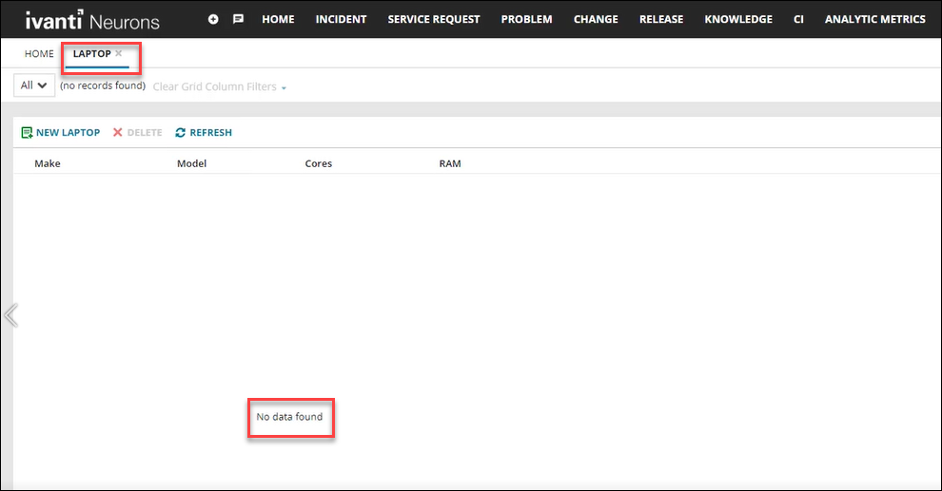This screenshot has height=491, width=942.
Task: Open the All filter dropdown
Action: click(34, 85)
